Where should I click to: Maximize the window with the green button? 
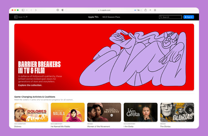click(x=18, y=10)
